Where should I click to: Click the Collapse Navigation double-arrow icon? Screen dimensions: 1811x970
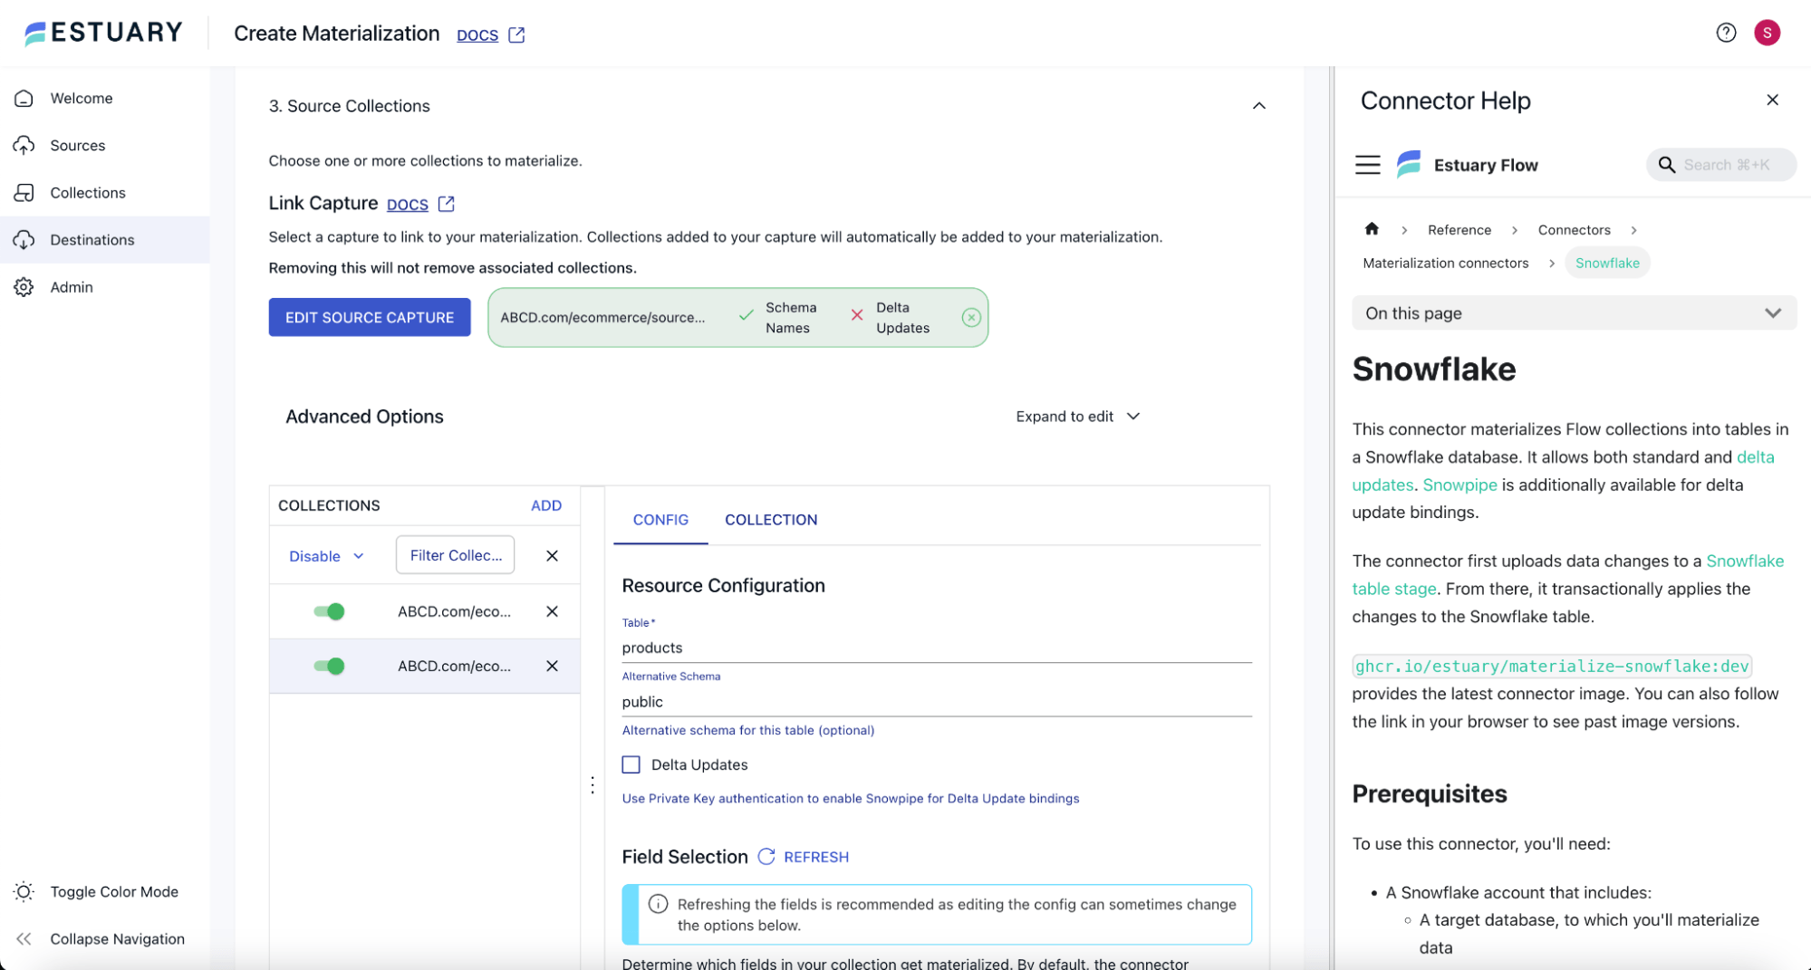pyautogui.click(x=24, y=938)
